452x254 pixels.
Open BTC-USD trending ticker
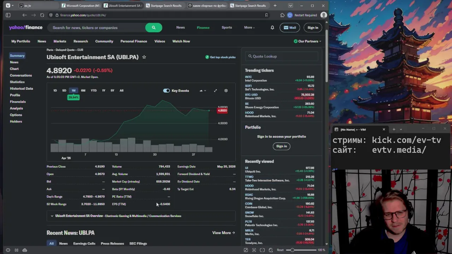pos(280,97)
